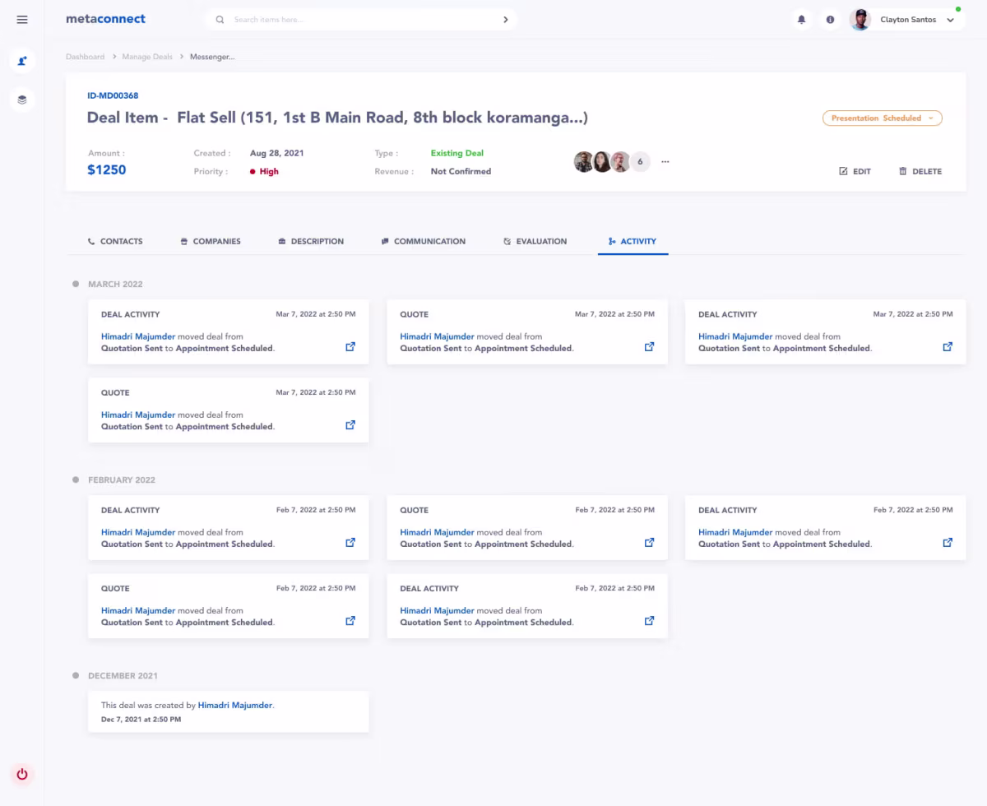Image resolution: width=987 pixels, height=806 pixels.
Task: Expand the Clayton Santos account dropdown
Action: point(951,20)
